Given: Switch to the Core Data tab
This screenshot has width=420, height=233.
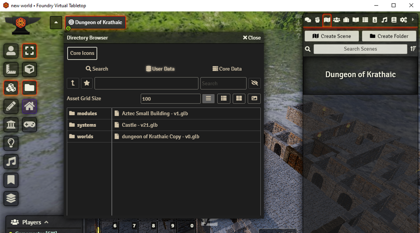Looking at the screenshot, I should [227, 68].
